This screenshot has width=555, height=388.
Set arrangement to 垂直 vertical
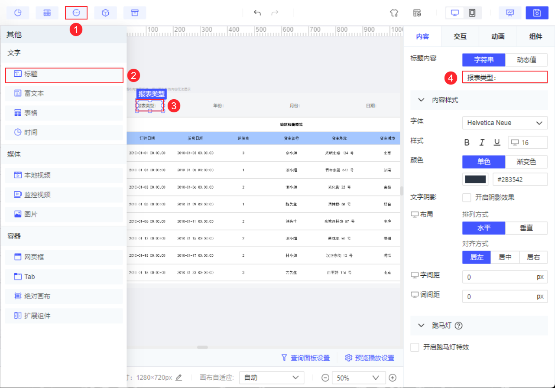coord(526,228)
